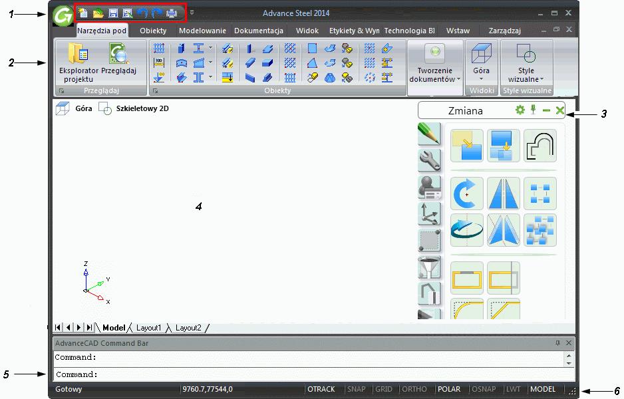This screenshot has width=624, height=399.
Task: Toggle POLAR tracking in status bar
Action: pos(449,389)
